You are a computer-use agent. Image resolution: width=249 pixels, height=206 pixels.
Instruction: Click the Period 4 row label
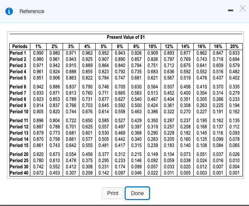coord(18,71)
